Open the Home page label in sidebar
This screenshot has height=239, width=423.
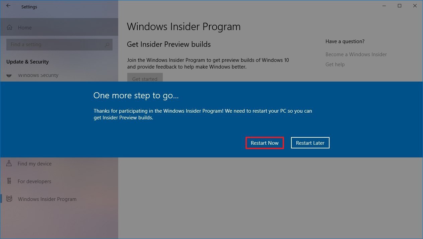click(x=25, y=28)
